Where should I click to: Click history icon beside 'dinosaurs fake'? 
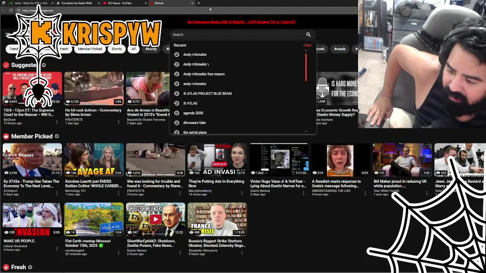177,122
